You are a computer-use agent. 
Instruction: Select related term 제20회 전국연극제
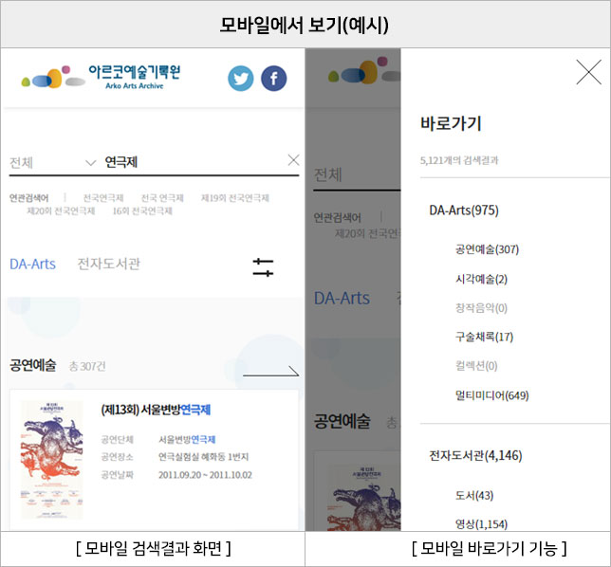[x=61, y=211]
